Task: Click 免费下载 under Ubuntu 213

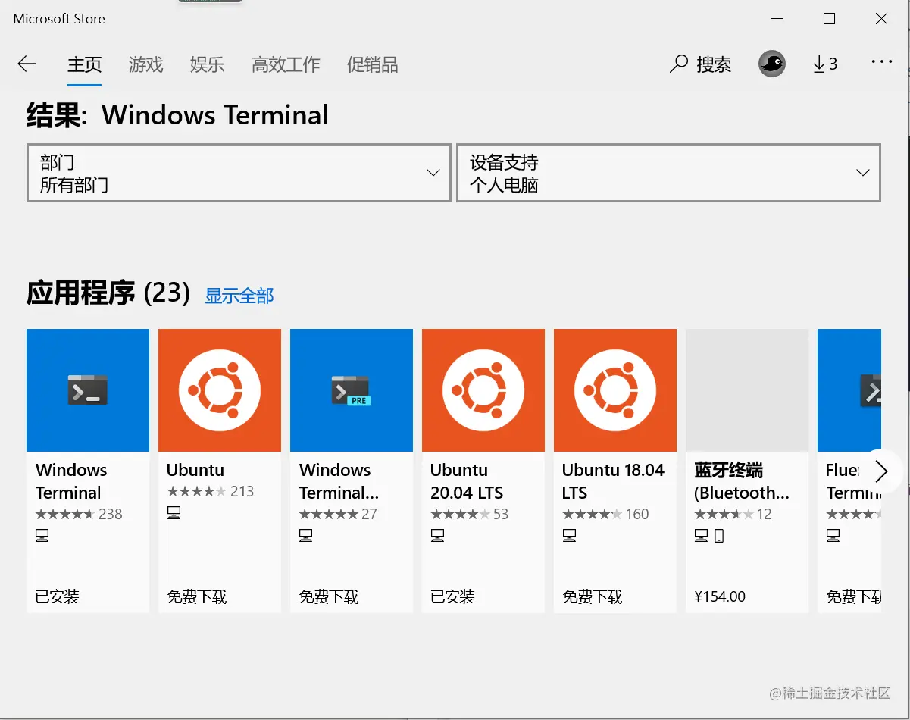Action: [x=197, y=596]
